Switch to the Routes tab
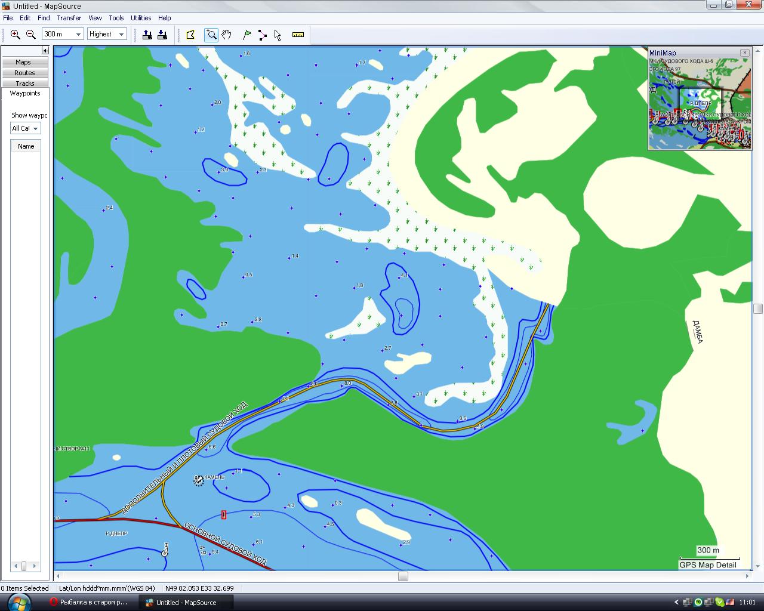This screenshot has height=611, width=764. pos(24,73)
